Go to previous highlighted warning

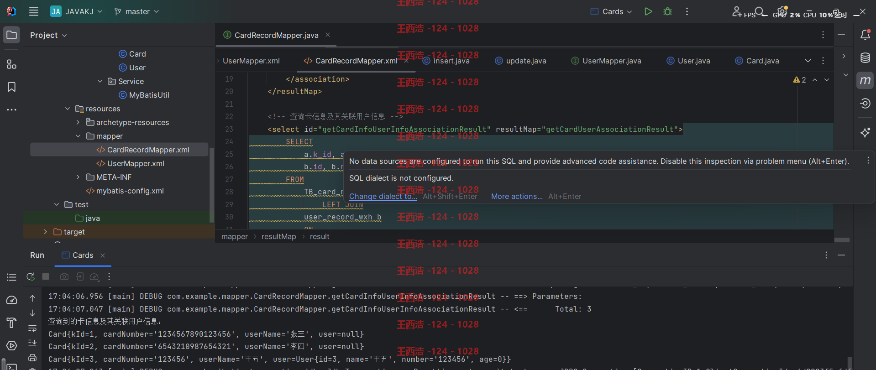tap(815, 80)
